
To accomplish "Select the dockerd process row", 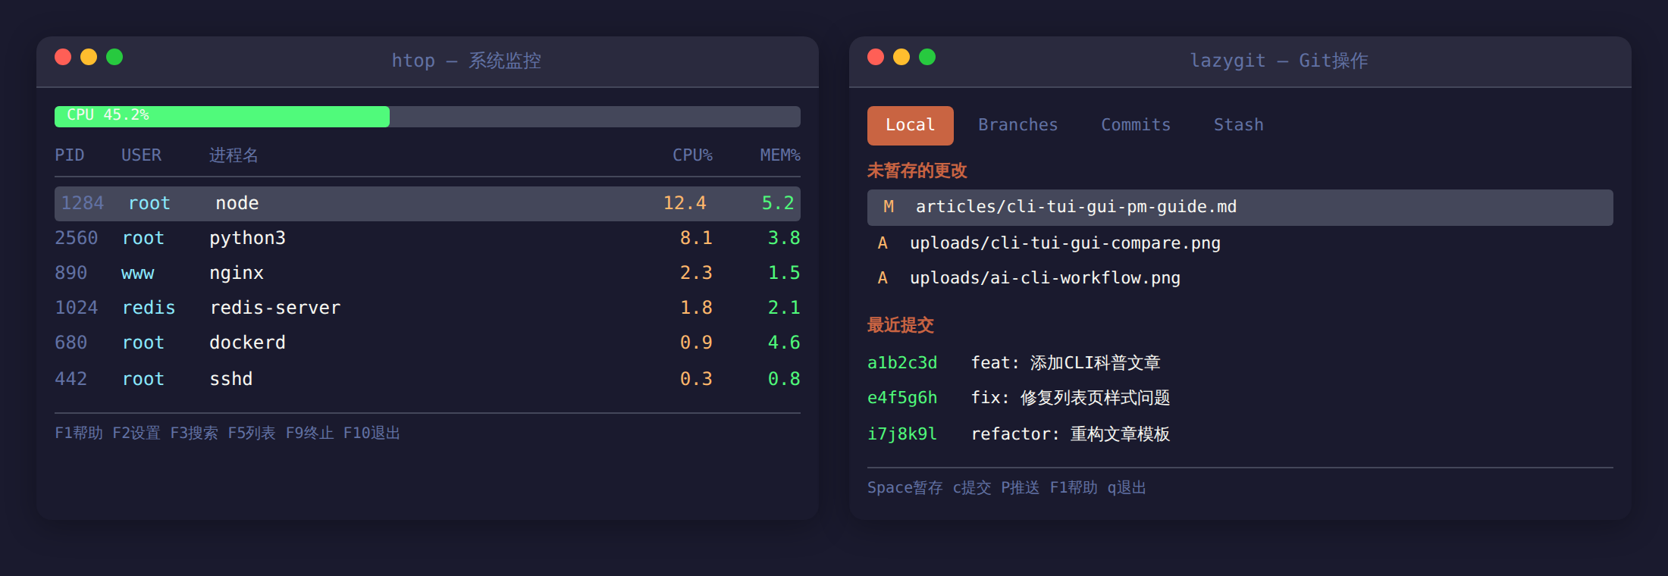I will pyautogui.click(x=428, y=343).
